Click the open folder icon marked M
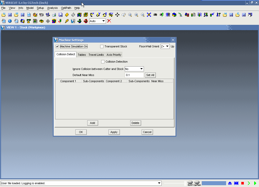 (x=225, y=15)
